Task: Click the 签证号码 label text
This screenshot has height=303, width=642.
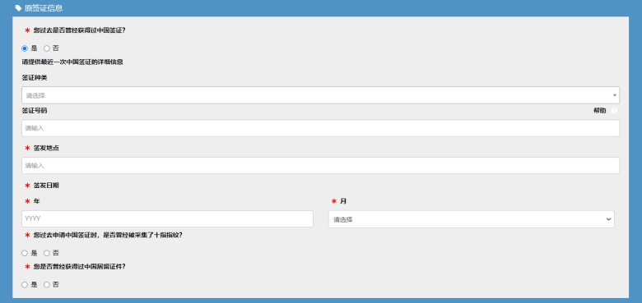Action: pyautogui.click(x=35, y=111)
